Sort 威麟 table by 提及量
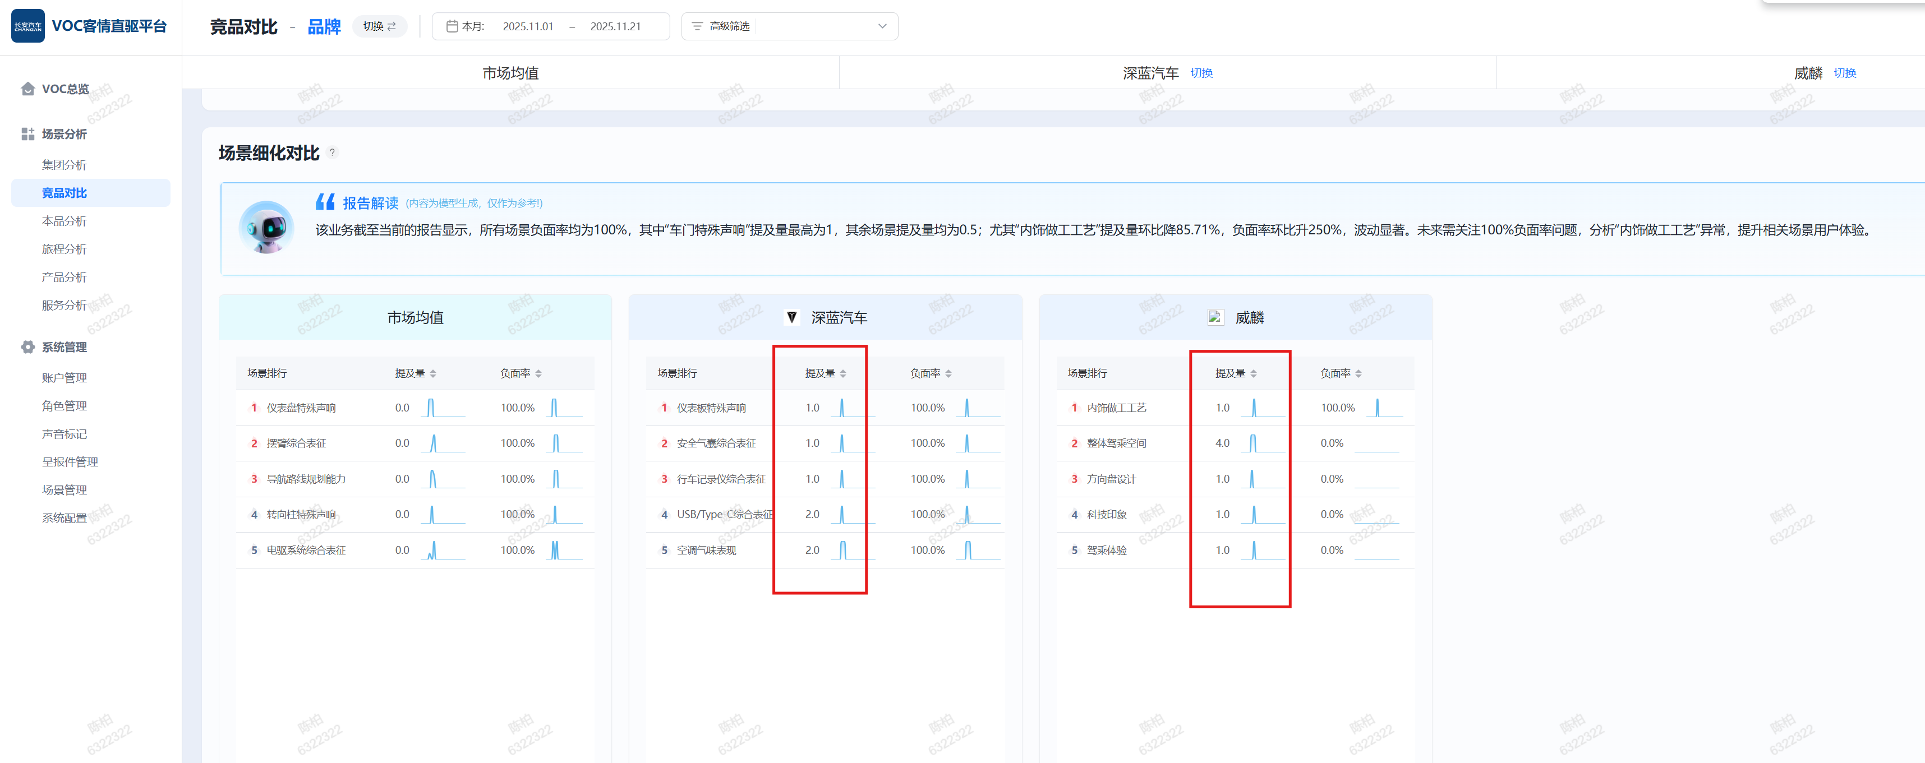 coord(1253,373)
